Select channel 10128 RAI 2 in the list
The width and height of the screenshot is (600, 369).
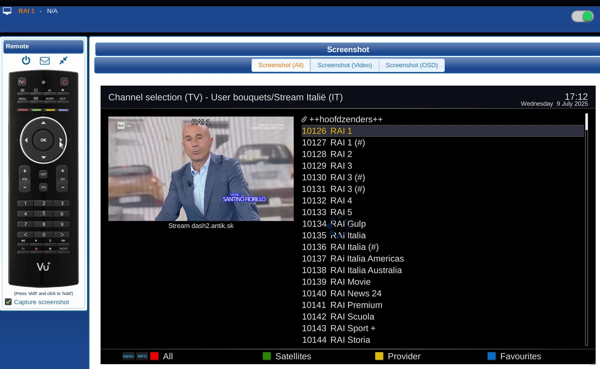pos(442,154)
